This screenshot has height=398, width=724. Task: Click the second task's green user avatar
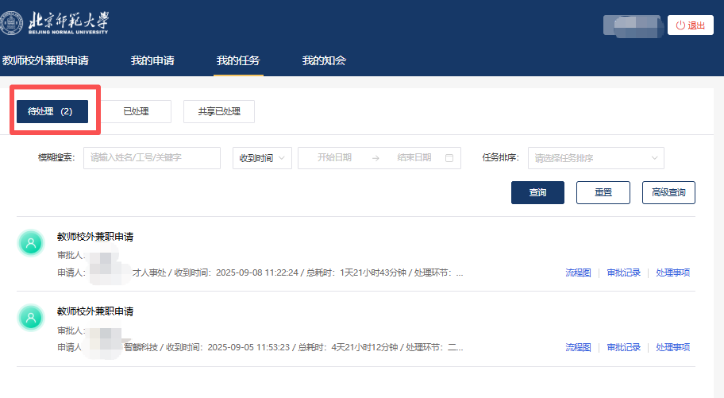click(30, 318)
